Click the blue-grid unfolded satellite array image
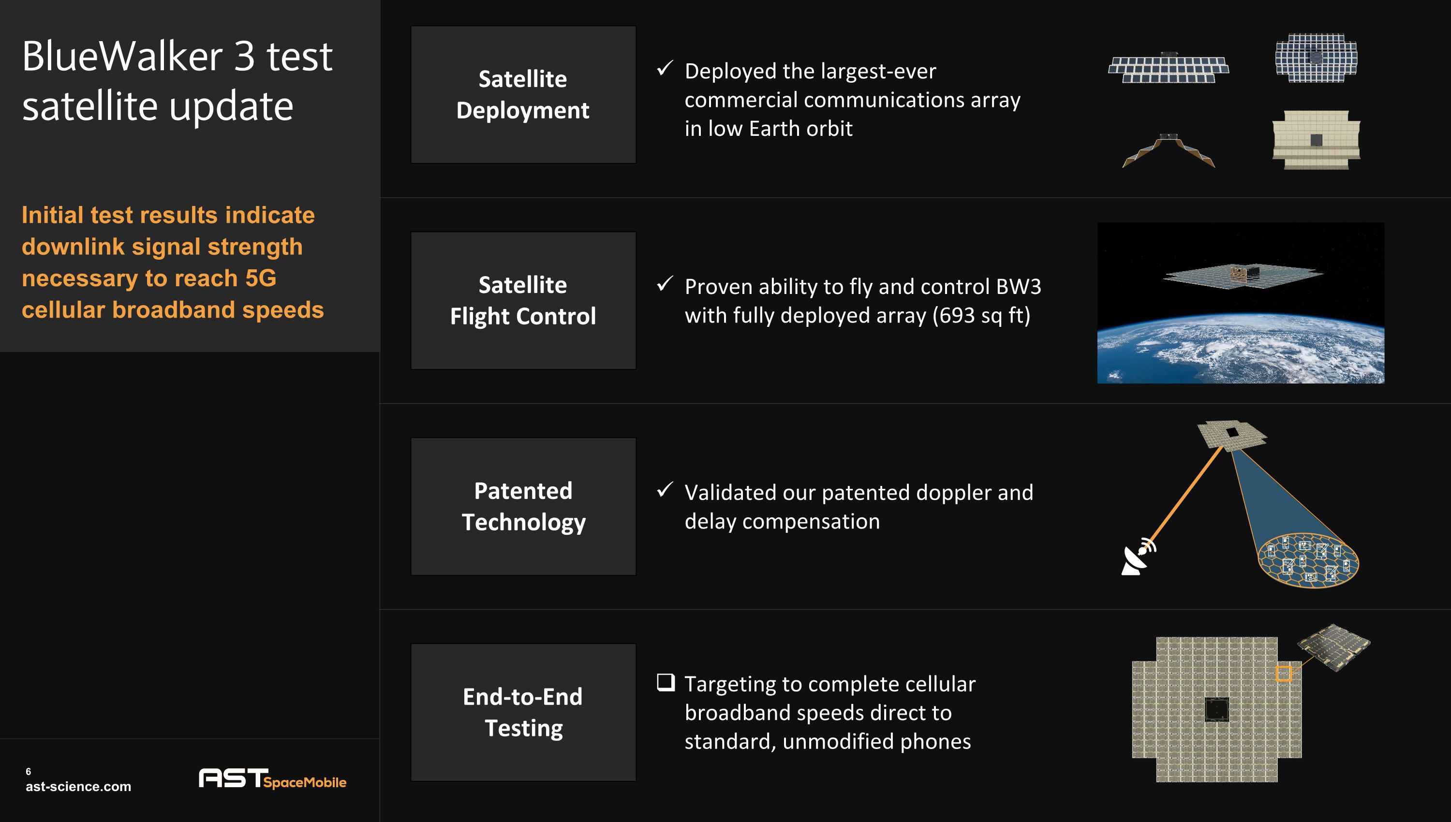The height and width of the screenshot is (822, 1451). pos(1316,58)
